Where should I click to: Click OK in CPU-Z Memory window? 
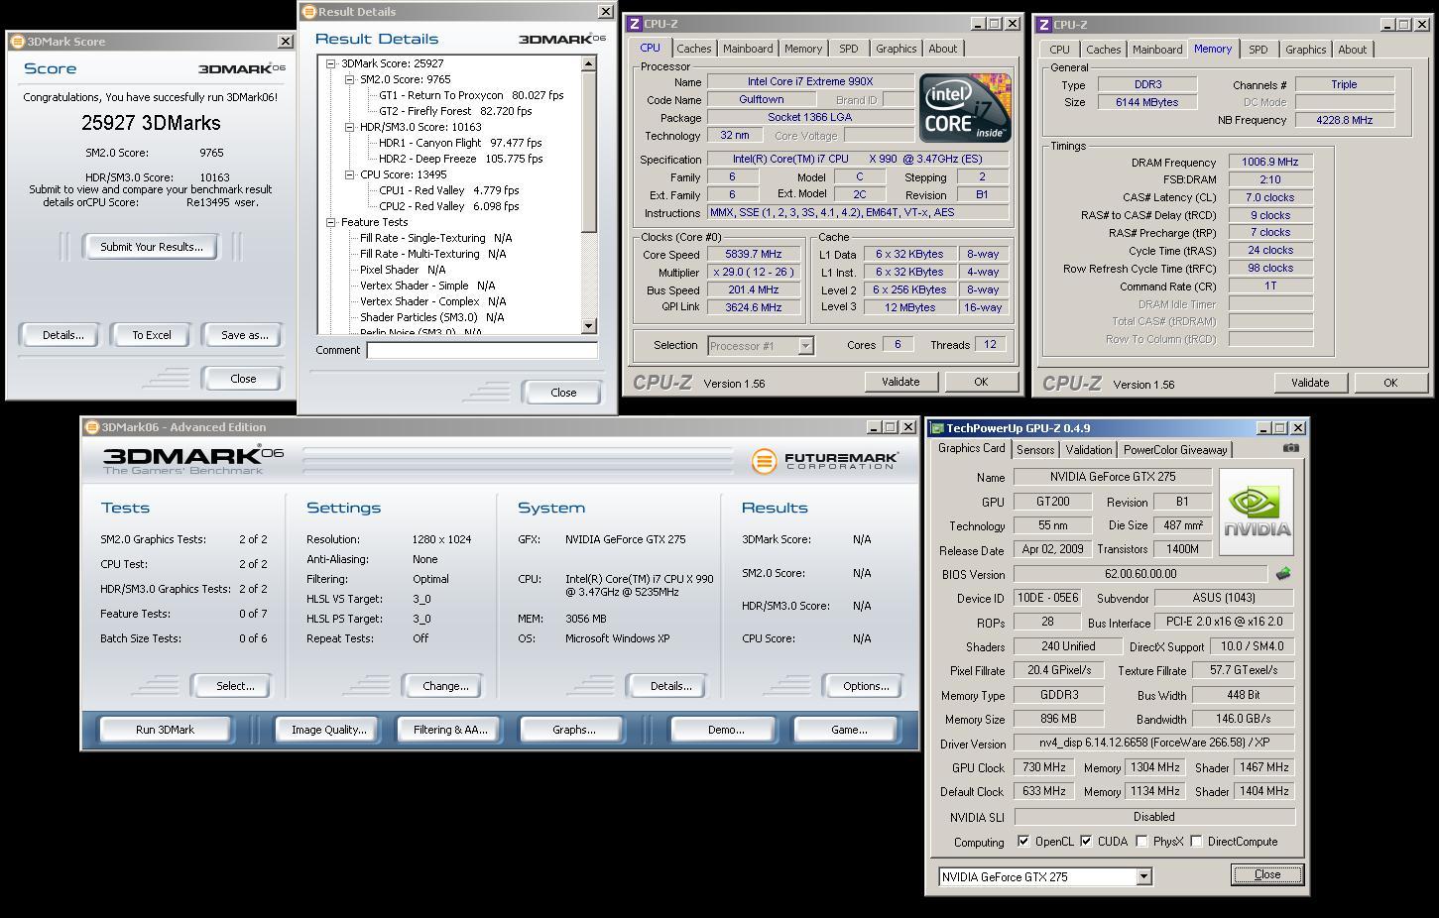[x=1390, y=383]
